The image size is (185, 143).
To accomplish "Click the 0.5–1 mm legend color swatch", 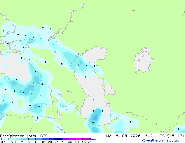I will (x=12, y=139).
